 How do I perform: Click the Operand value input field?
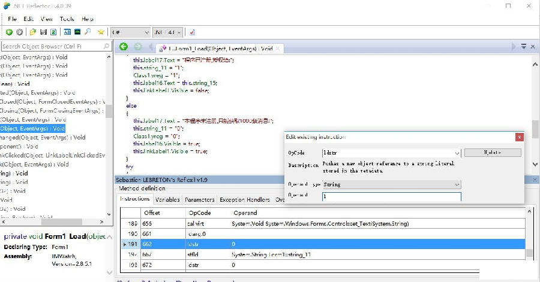pyautogui.click(x=391, y=196)
